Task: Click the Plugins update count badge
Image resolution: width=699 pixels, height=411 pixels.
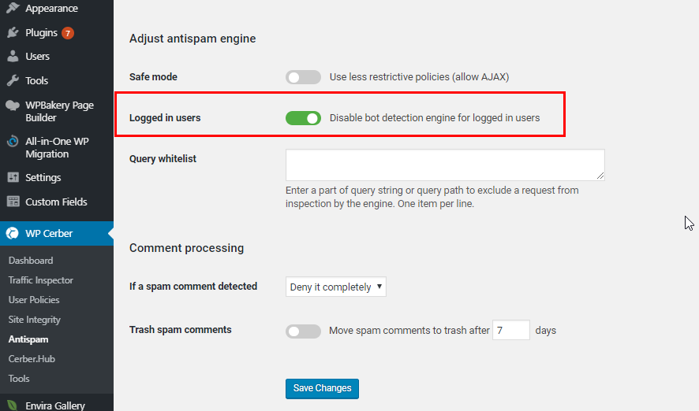Action: click(68, 33)
